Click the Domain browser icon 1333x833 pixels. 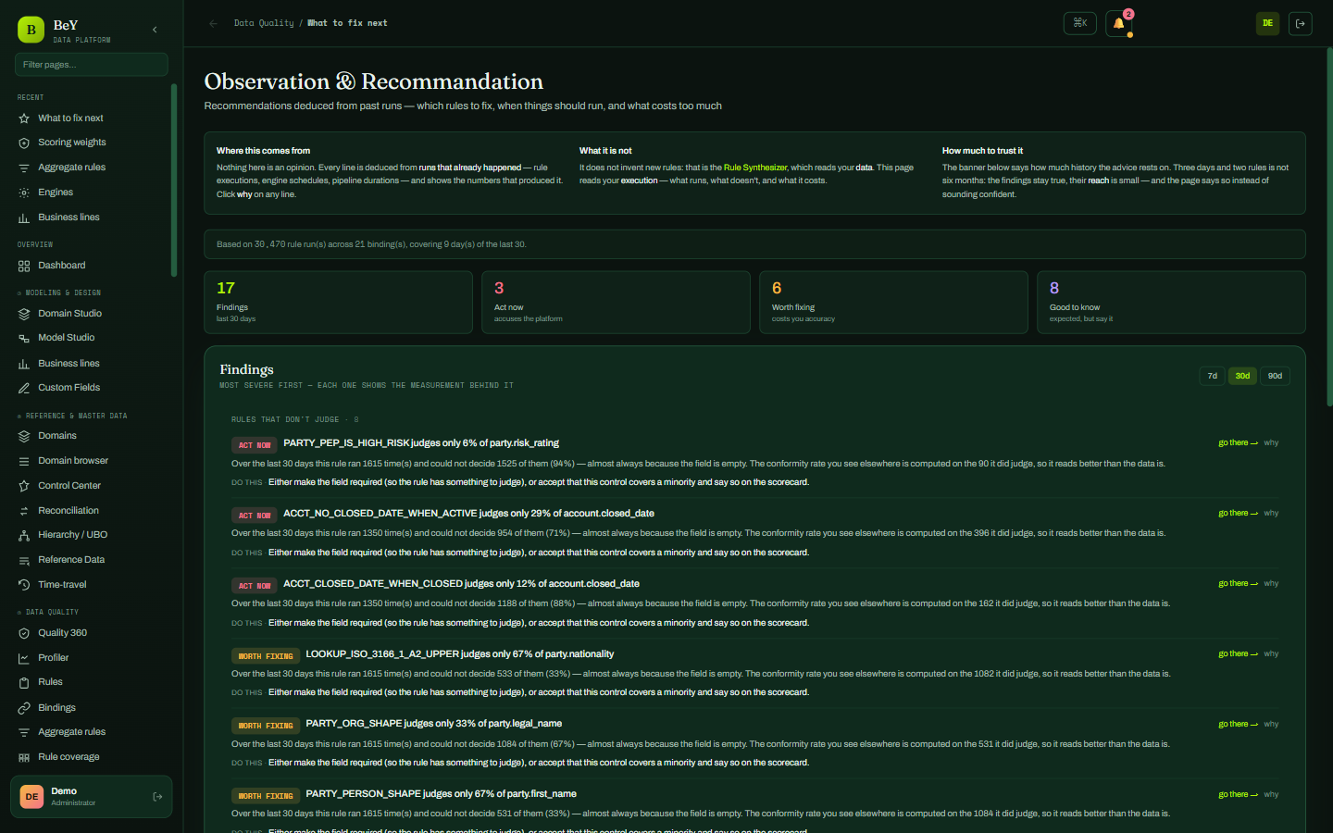(24, 461)
